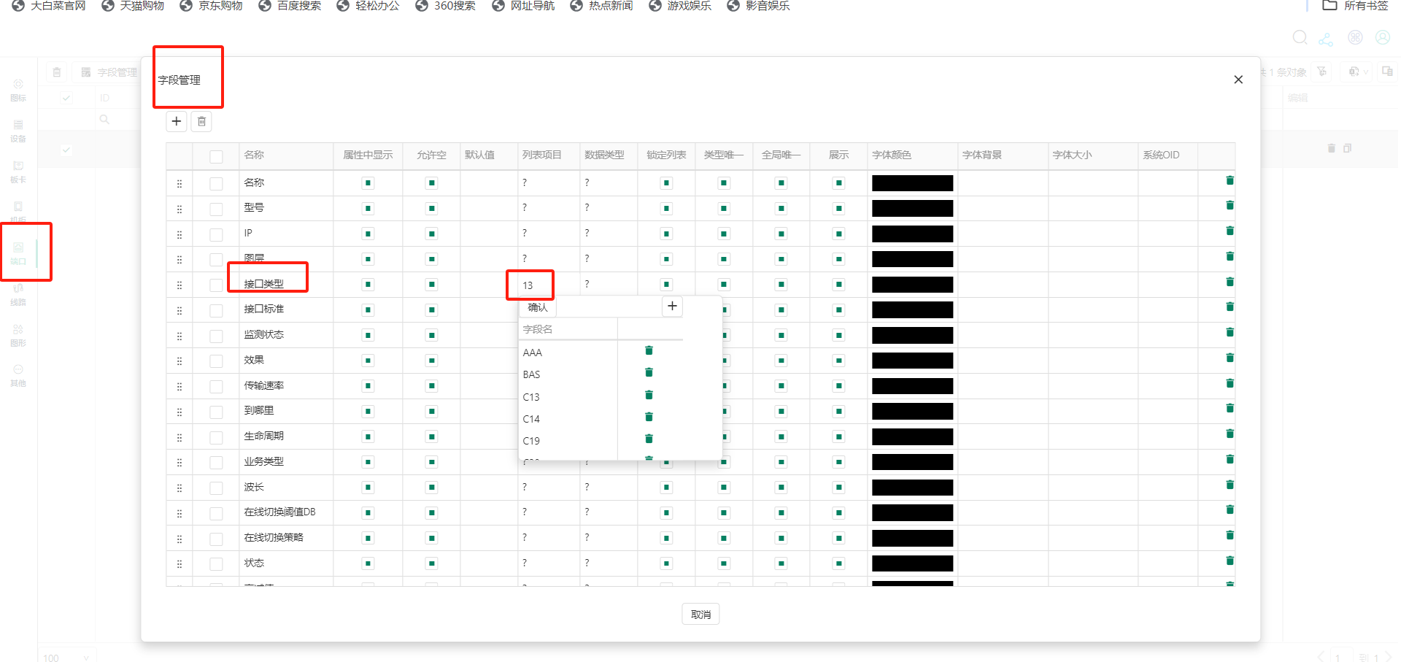Open the 列表项目 cell of the 波长 row
Viewport: 1401px width, 662px height.
click(x=549, y=488)
